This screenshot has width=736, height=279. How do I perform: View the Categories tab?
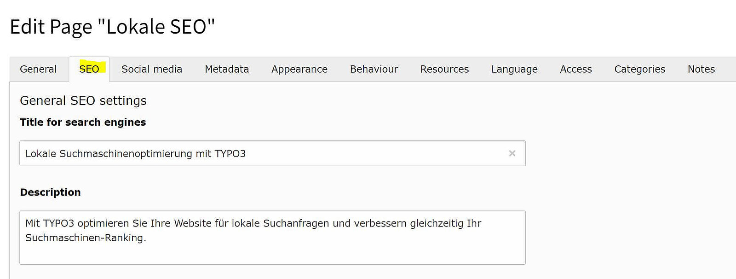(x=640, y=69)
